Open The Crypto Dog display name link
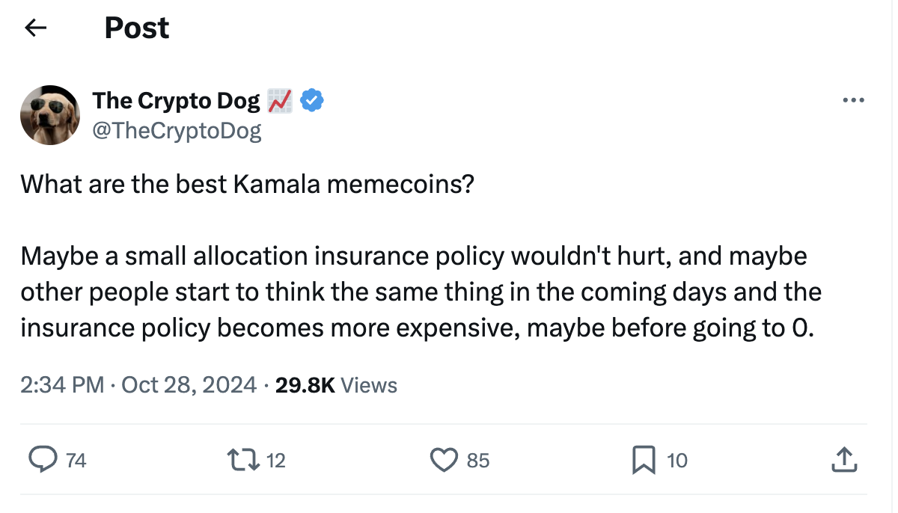898x513 pixels. click(176, 100)
